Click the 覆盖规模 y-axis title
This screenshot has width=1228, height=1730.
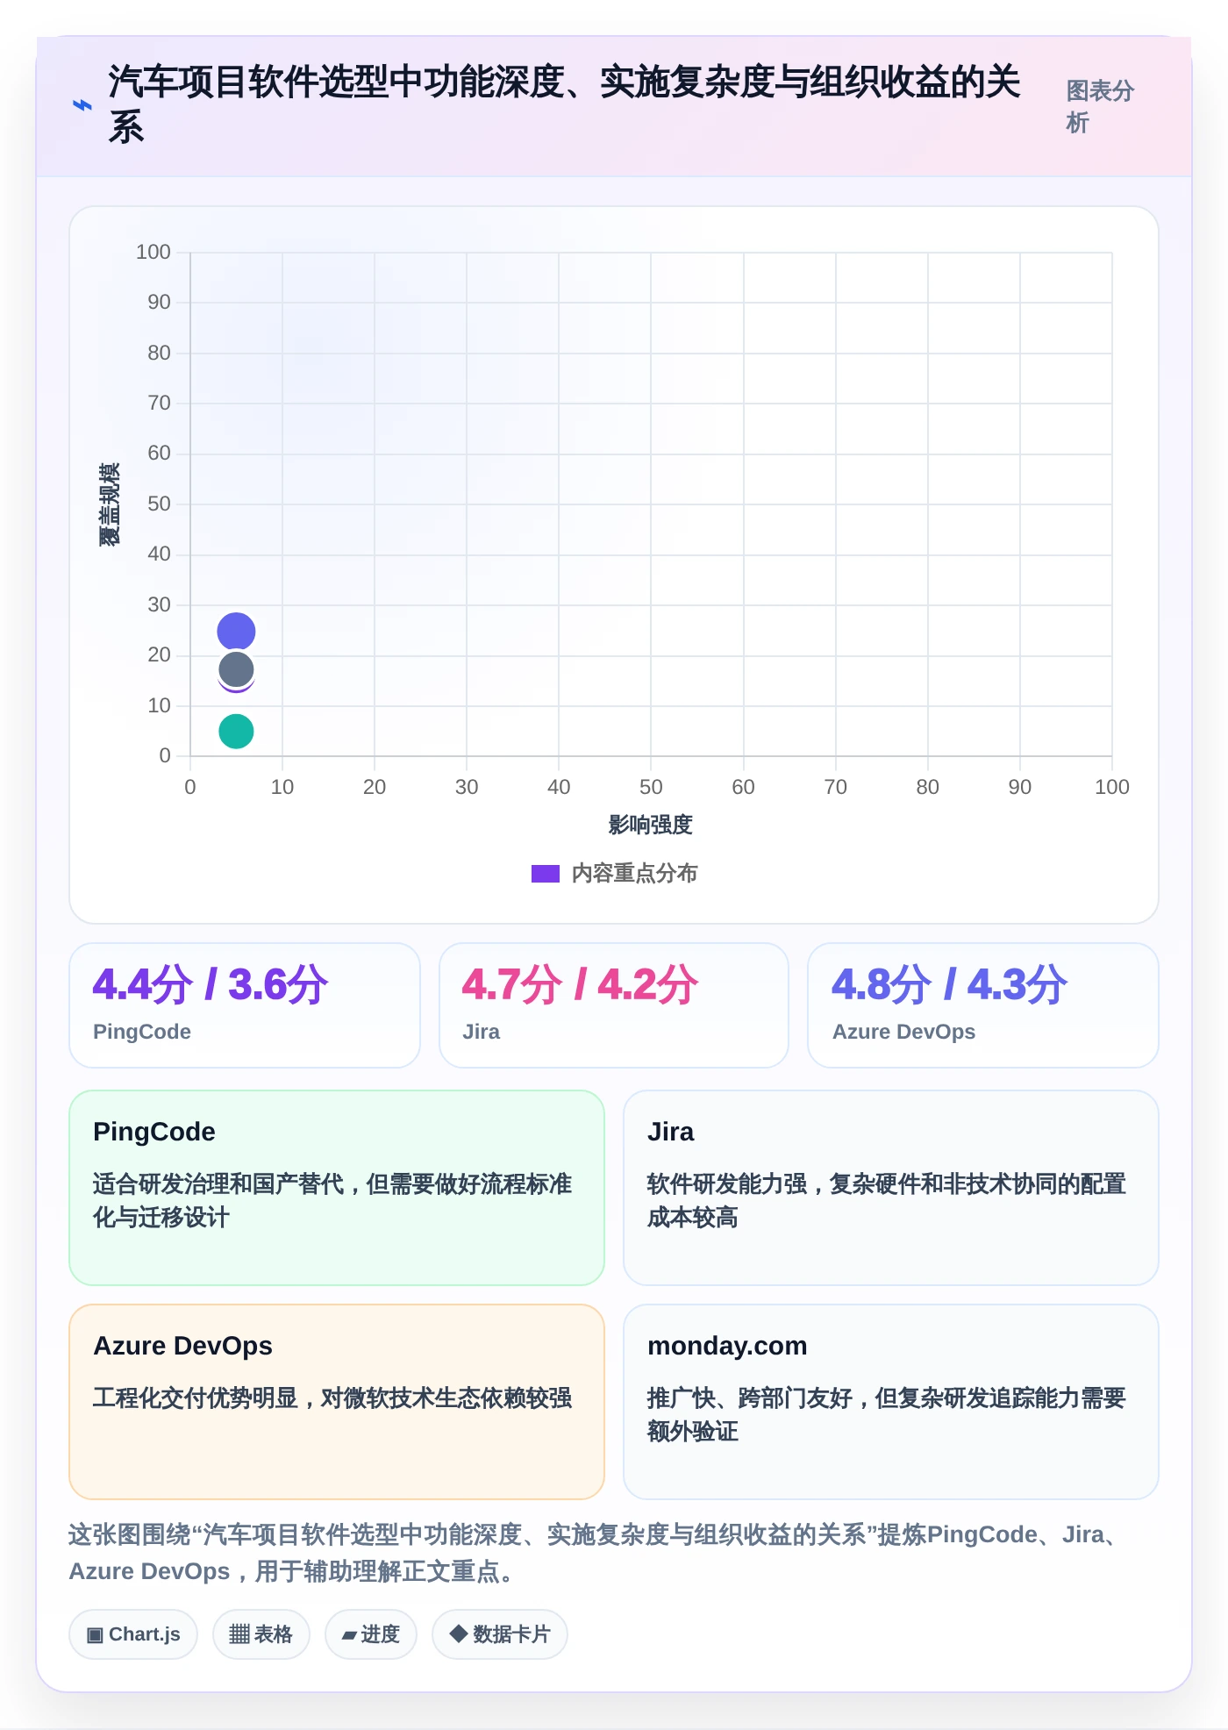110,504
